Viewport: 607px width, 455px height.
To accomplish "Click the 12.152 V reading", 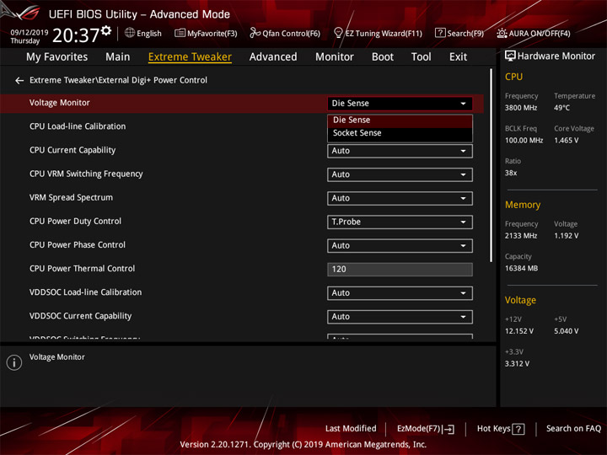I will coord(518,332).
